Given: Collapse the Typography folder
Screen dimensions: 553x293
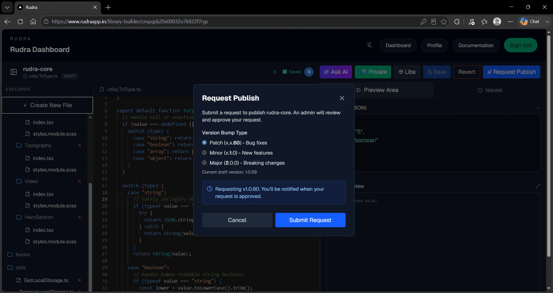Looking at the screenshot, I should [34, 145].
